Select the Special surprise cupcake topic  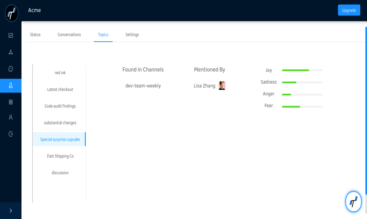tap(60, 139)
